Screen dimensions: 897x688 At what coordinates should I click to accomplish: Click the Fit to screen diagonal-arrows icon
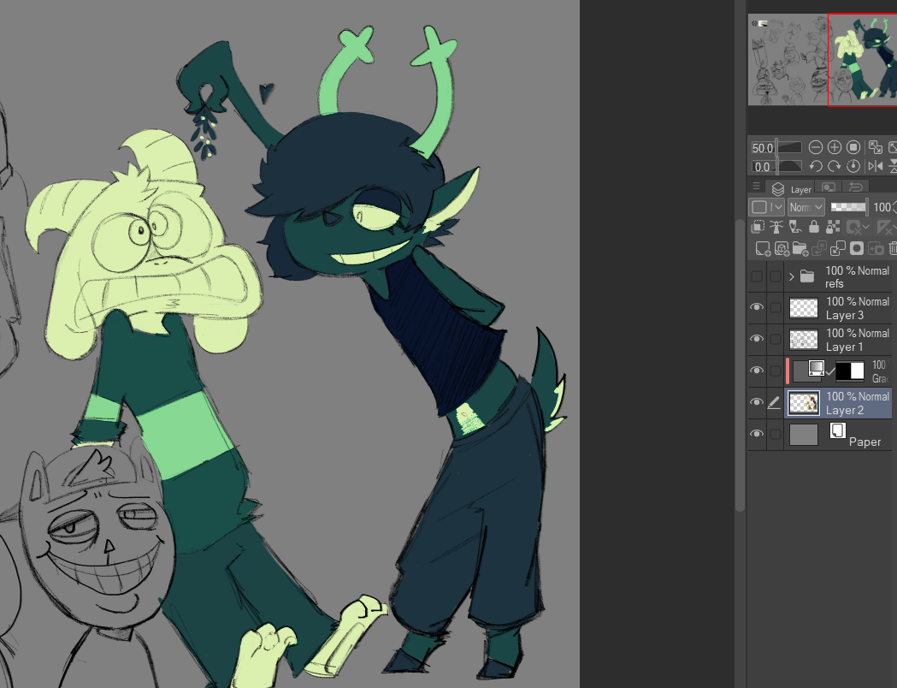click(x=876, y=148)
